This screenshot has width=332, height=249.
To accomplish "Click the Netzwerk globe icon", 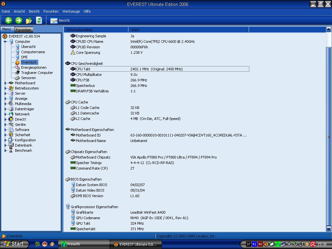I will [11, 114].
